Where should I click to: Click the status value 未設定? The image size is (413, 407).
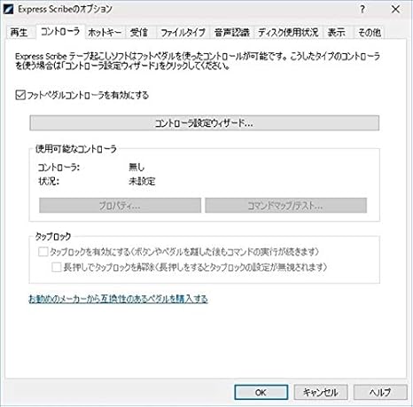[142, 181]
